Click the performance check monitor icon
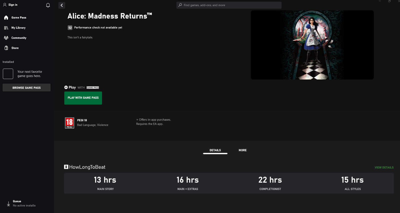Image resolution: width=400 pixels, height=213 pixels. [x=70, y=27]
